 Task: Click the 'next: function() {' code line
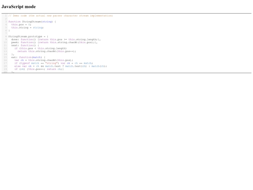pos(25,46)
